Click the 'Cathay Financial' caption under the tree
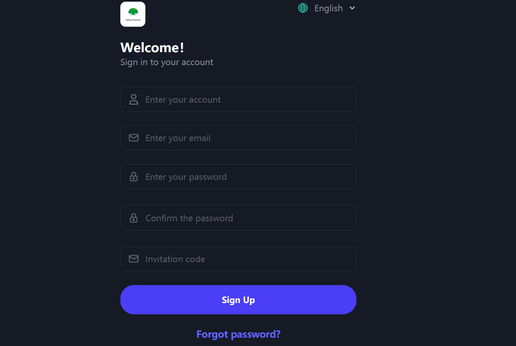The image size is (516, 346). click(133, 19)
